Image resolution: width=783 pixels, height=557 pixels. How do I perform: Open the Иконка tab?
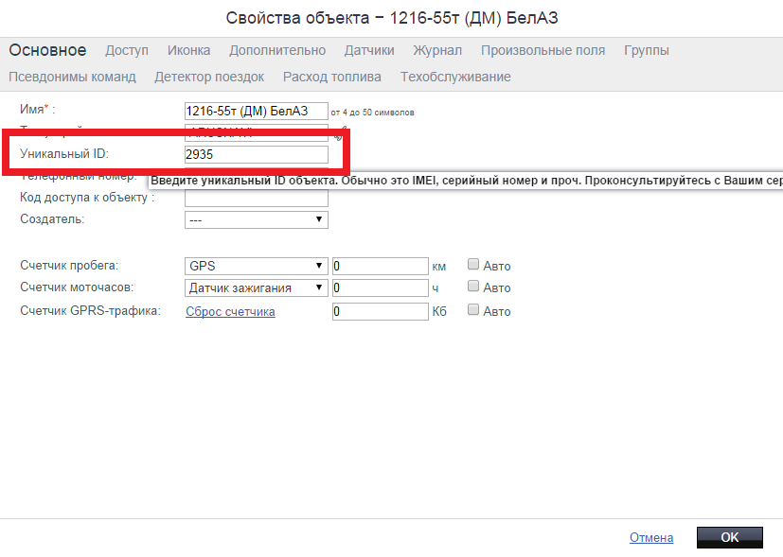[x=188, y=50]
